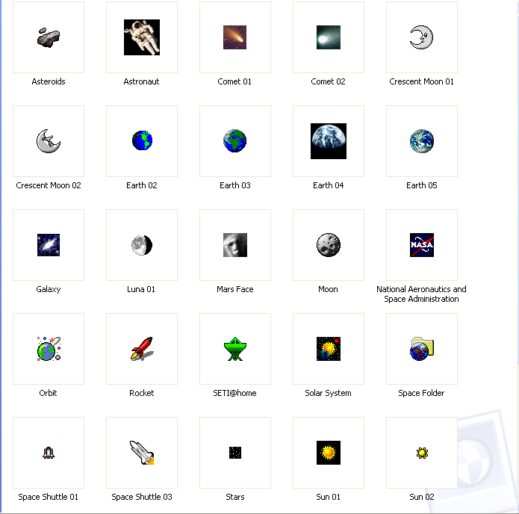This screenshot has width=519, height=514.
Task: Select the "Sun 02" label
Action: [x=422, y=497]
